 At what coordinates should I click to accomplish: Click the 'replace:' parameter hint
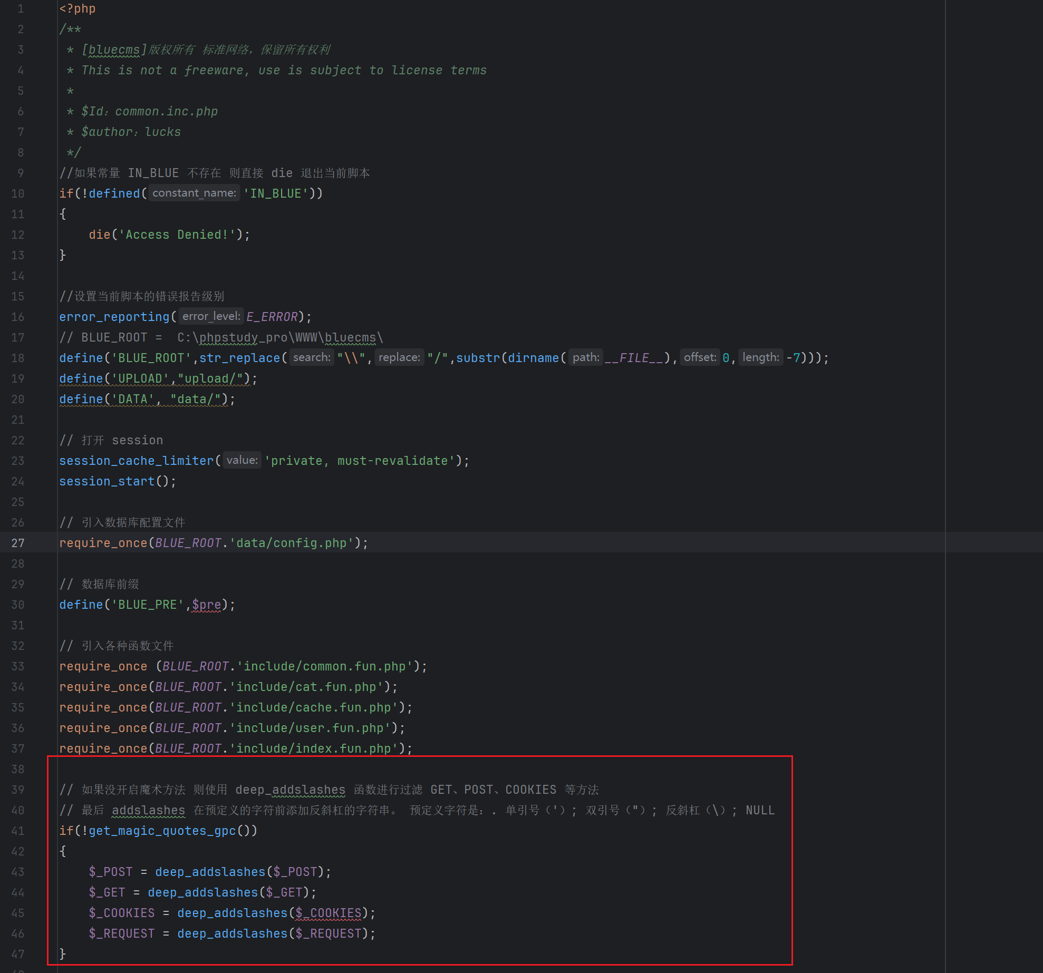pyautogui.click(x=399, y=357)
